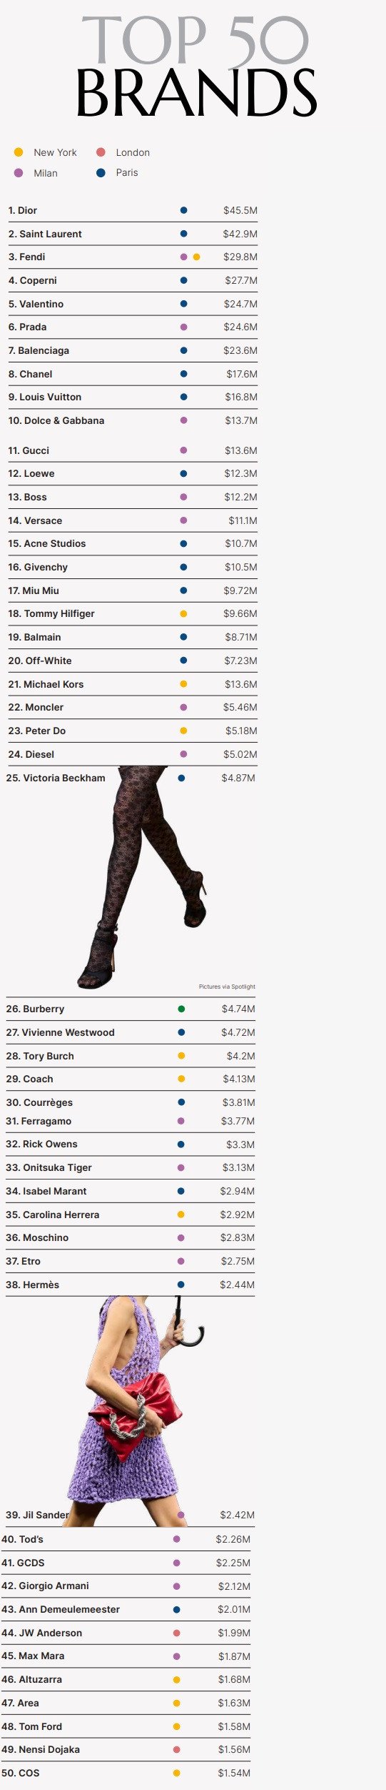Click the London pink legend dot
386x1790 pixels.
tap(101, 152)
